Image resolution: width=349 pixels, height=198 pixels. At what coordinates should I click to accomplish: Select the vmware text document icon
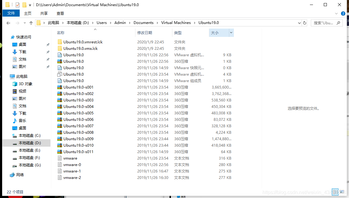(x=60, y=158)
